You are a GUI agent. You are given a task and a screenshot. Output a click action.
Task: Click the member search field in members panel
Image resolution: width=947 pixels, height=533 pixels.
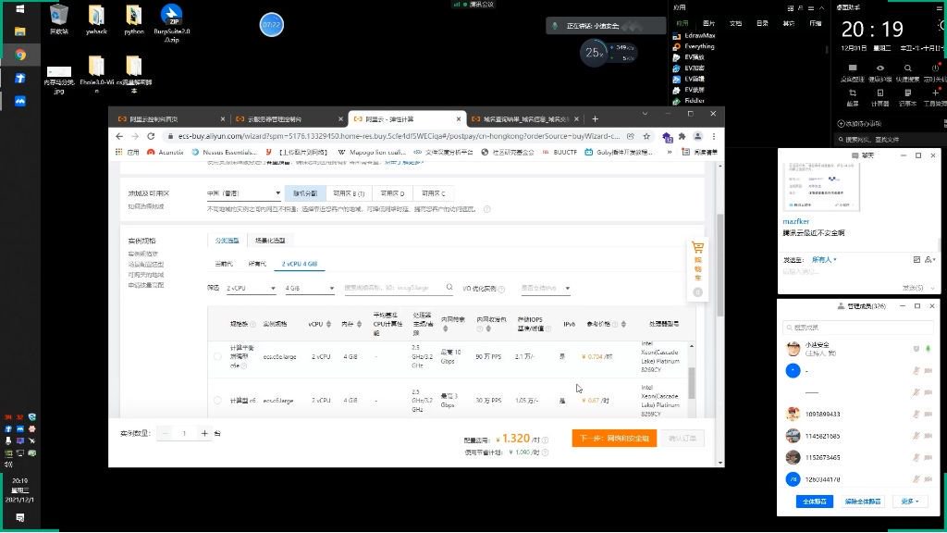(x=857, y=328)
